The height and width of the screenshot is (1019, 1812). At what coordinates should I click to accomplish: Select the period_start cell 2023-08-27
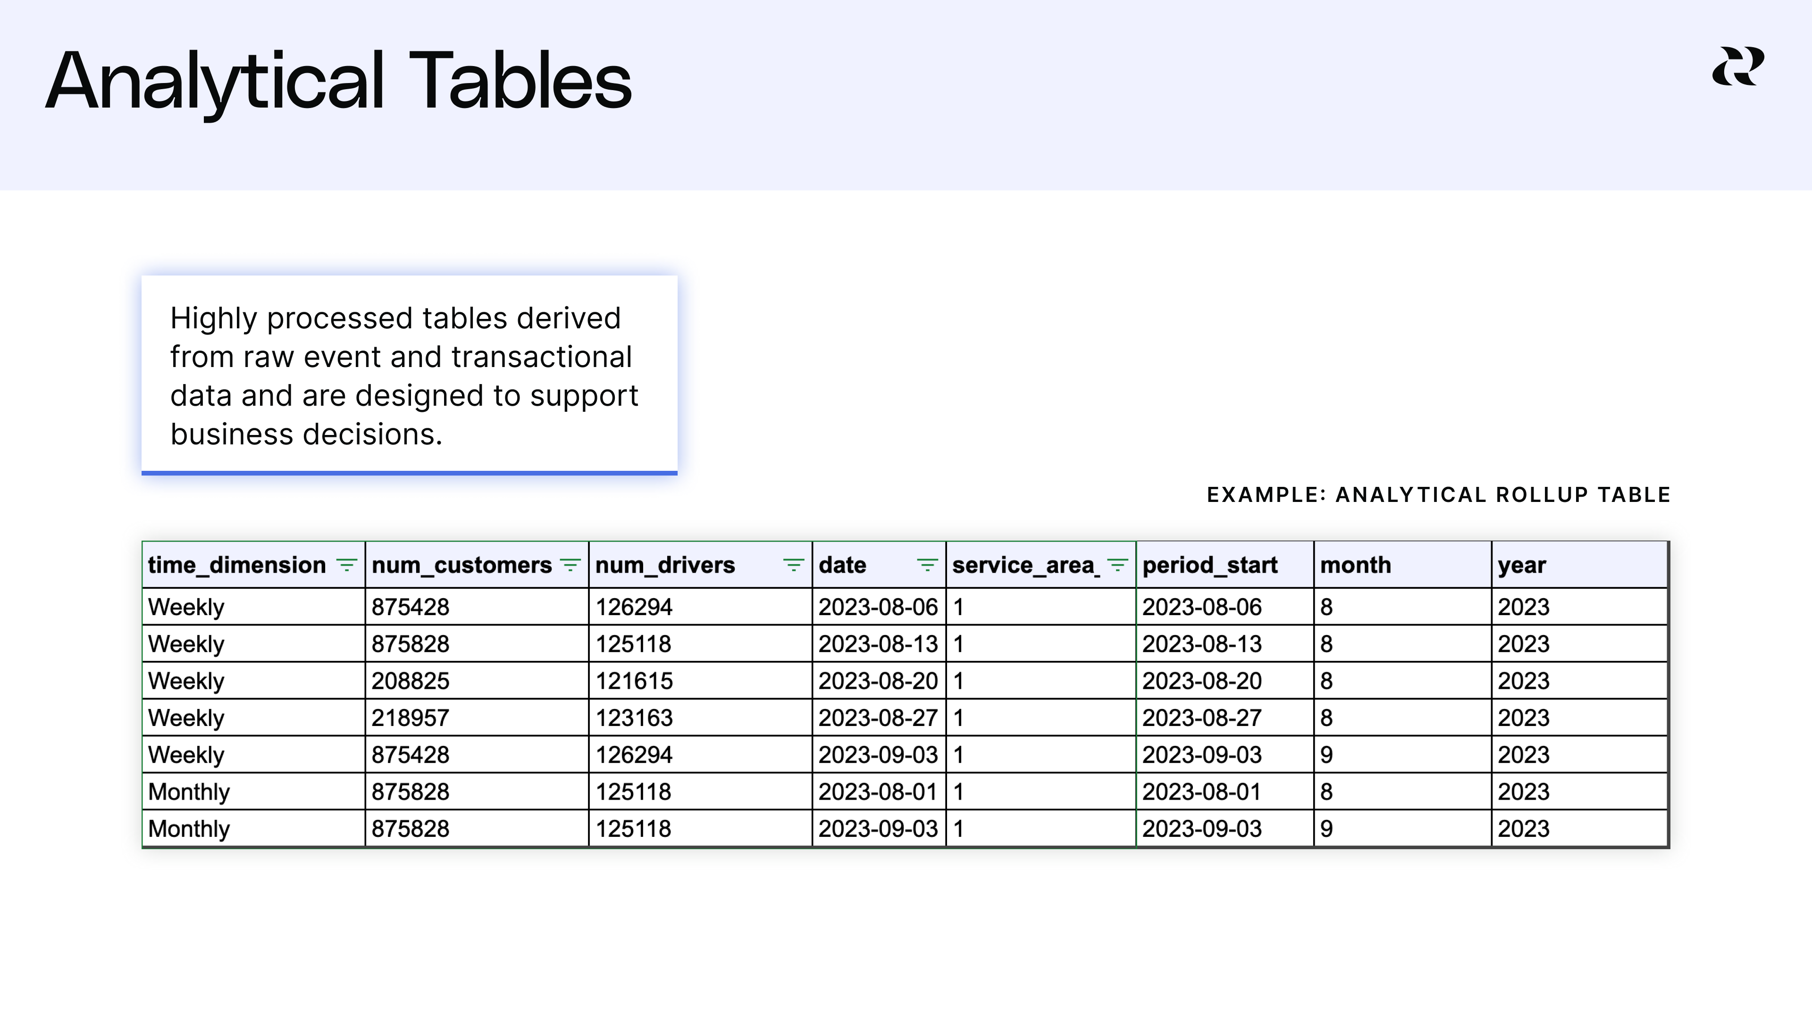coord(1225,717)
